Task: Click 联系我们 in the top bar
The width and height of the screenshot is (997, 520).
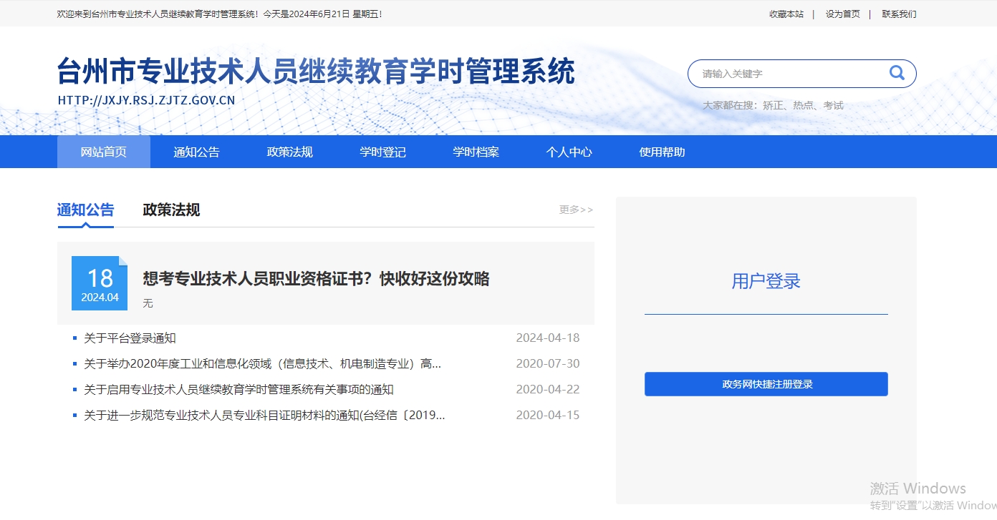Action: coord(899,14)
